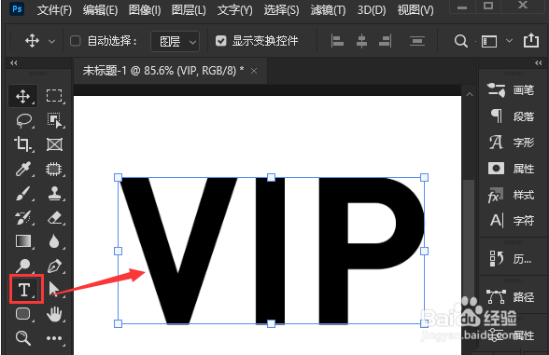Open the 3D(D) menu

372,9
